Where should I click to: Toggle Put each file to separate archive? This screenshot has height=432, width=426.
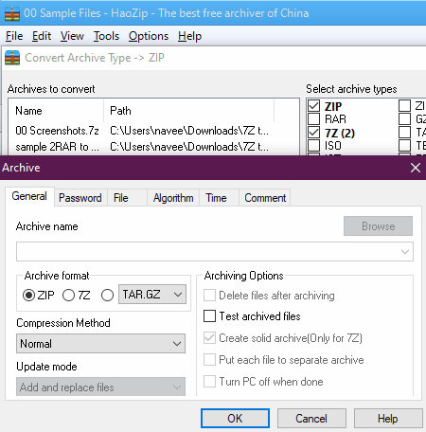[210, 360]
